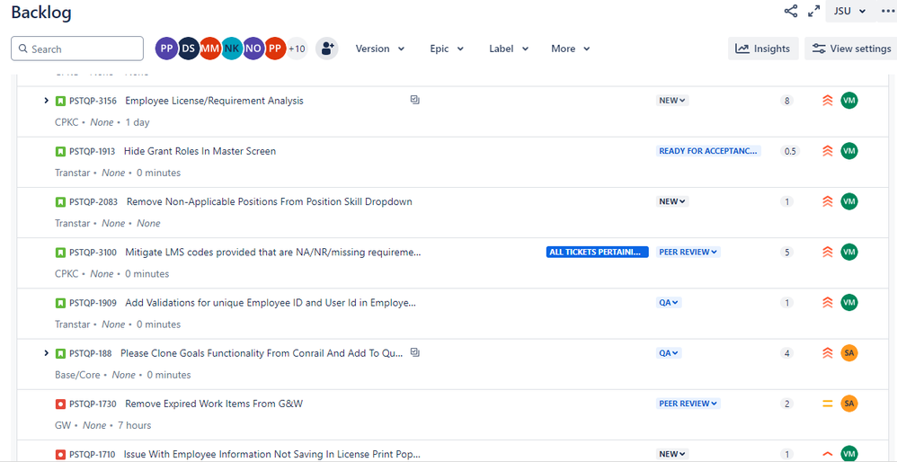This screenshot has height=462, width=897.
Task: Change PEER REVIEW status of PSTQP-1730
Action: coord(688,404)
